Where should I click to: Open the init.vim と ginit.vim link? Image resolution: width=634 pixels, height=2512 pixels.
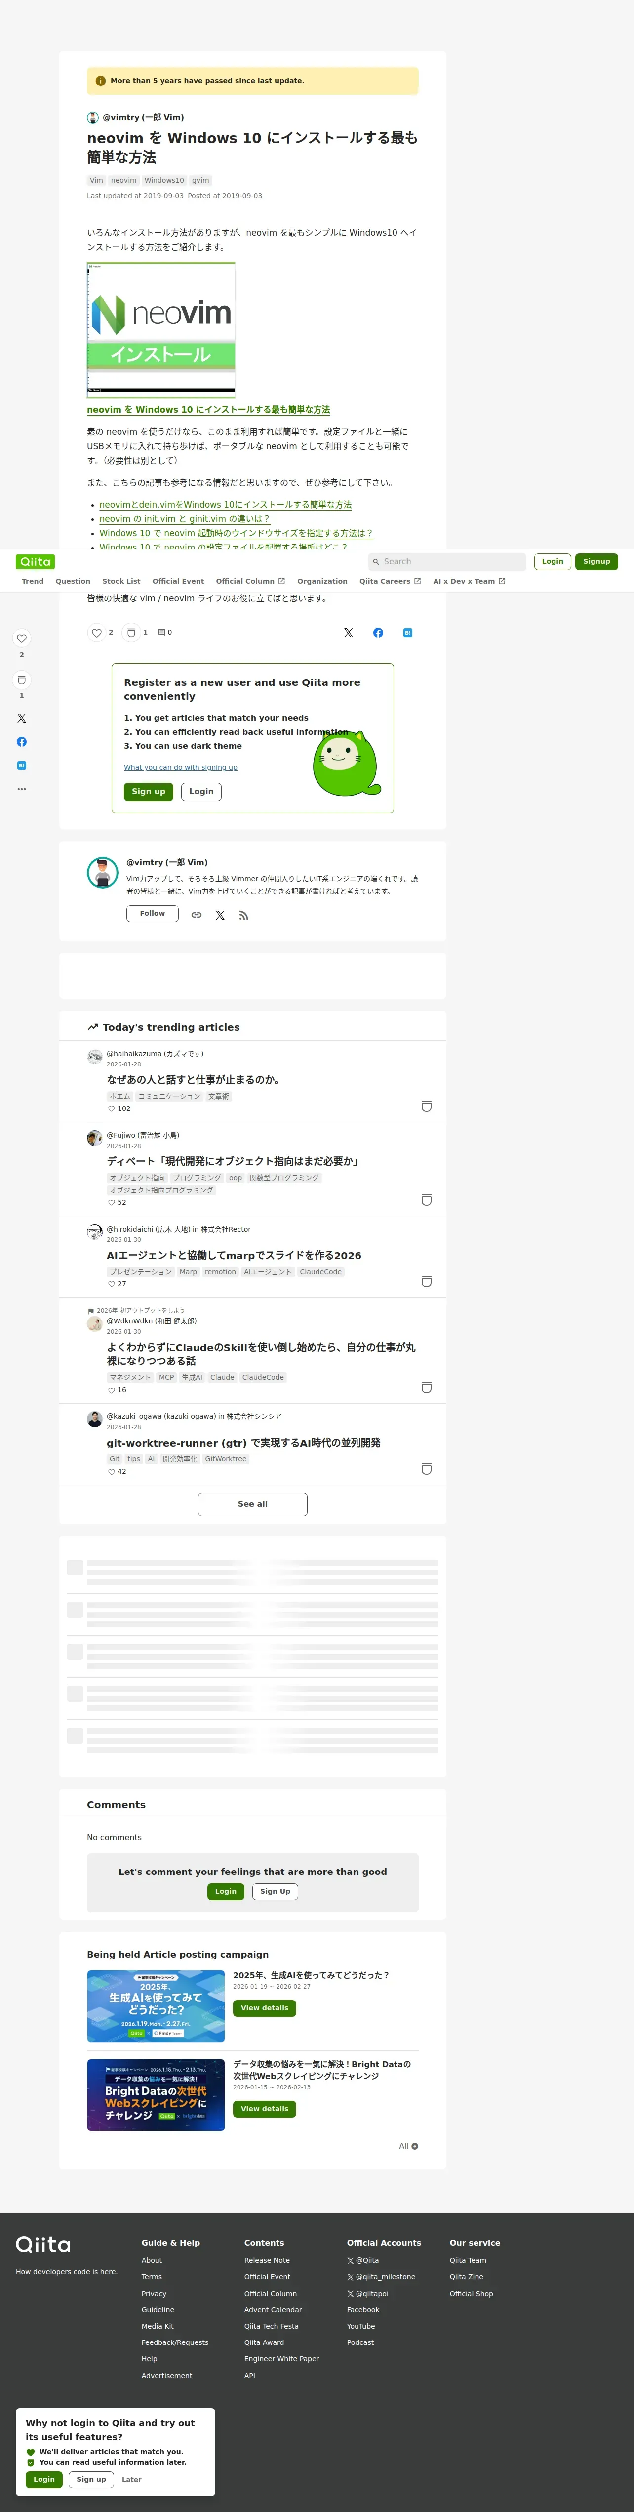[x=185, y=519]
